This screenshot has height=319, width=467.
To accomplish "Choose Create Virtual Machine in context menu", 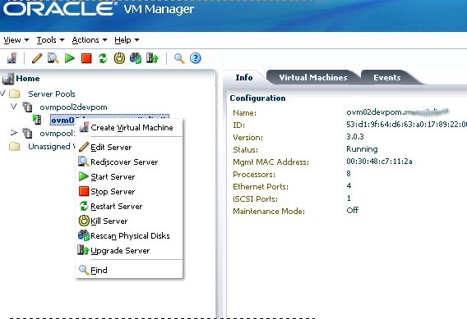I will (129, 128).
